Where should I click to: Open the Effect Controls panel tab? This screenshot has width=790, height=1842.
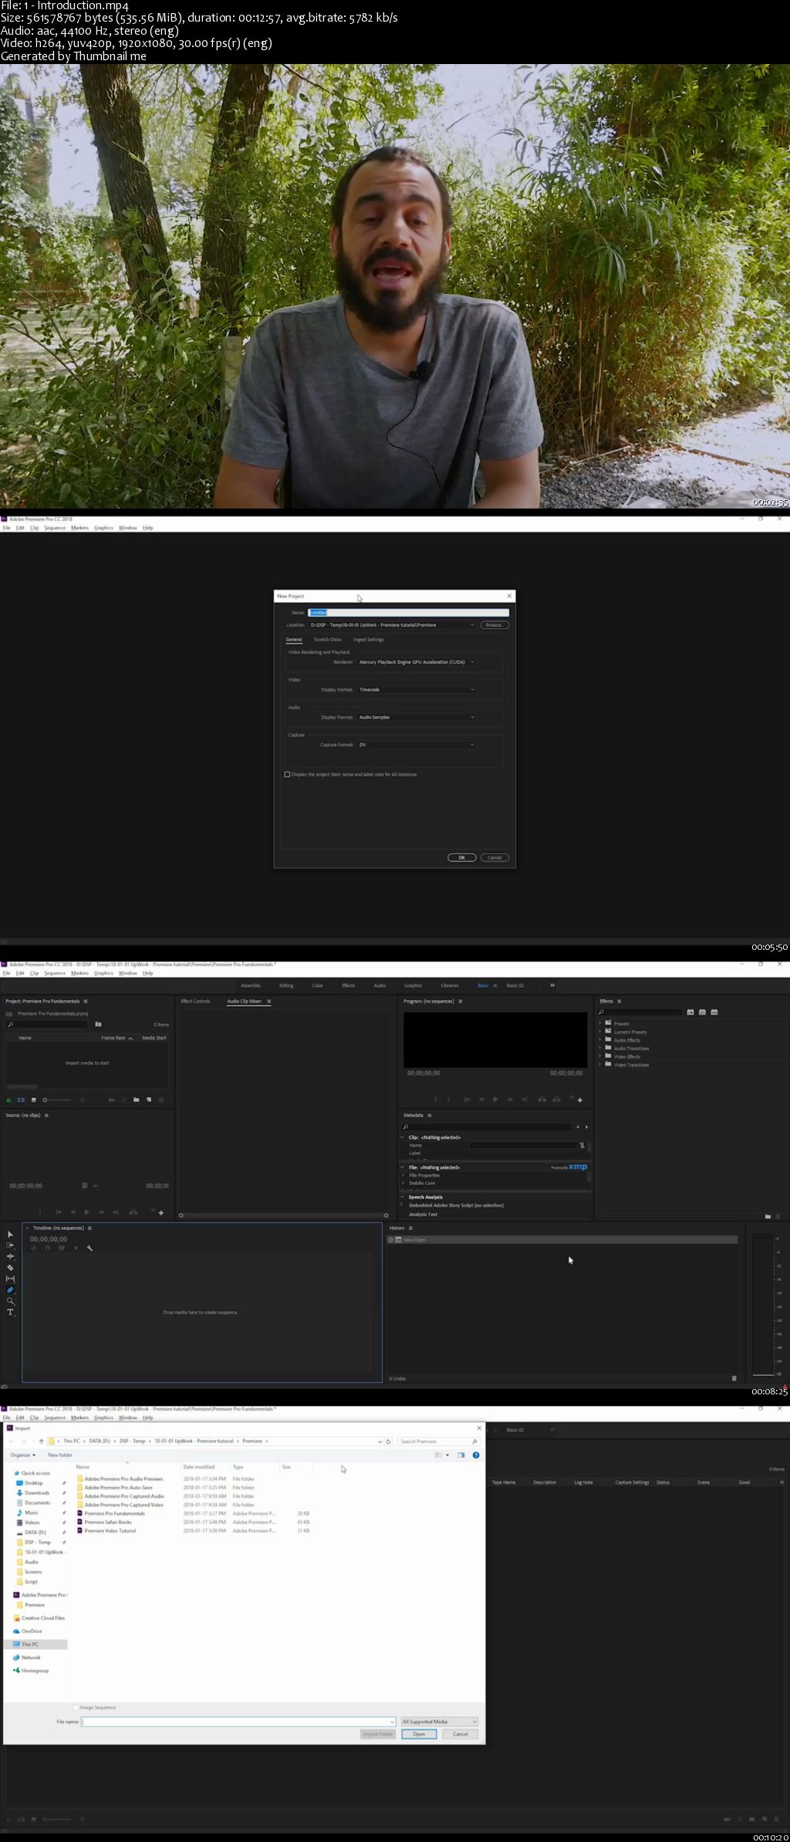point(195,1001)
